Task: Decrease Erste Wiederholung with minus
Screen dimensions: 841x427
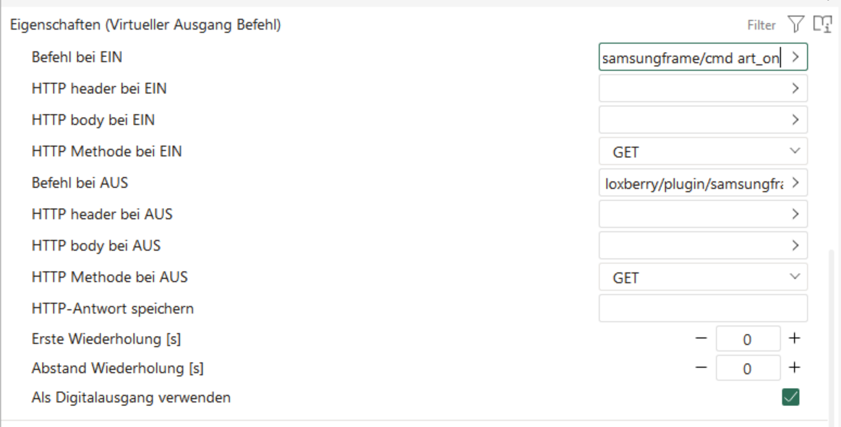Action: tap(700, 338)
